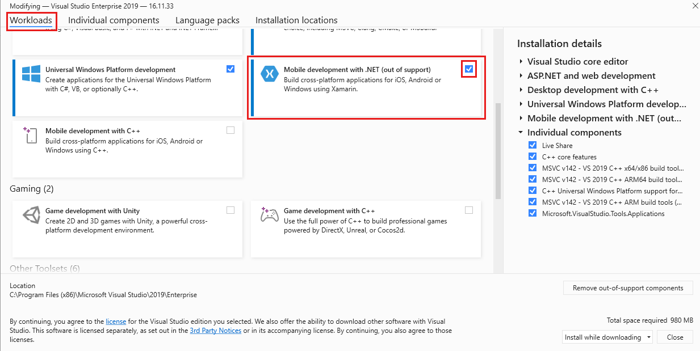Switch to the Individual components tab
The image size is (700, 351).
coord(114,20)
